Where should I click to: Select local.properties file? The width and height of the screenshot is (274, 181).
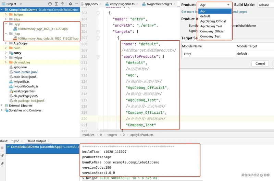tap(24, 91)
